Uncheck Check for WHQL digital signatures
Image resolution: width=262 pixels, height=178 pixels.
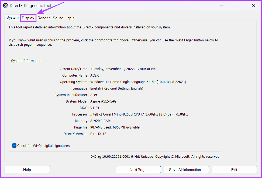pyautogui.click(x=14, y=146)
